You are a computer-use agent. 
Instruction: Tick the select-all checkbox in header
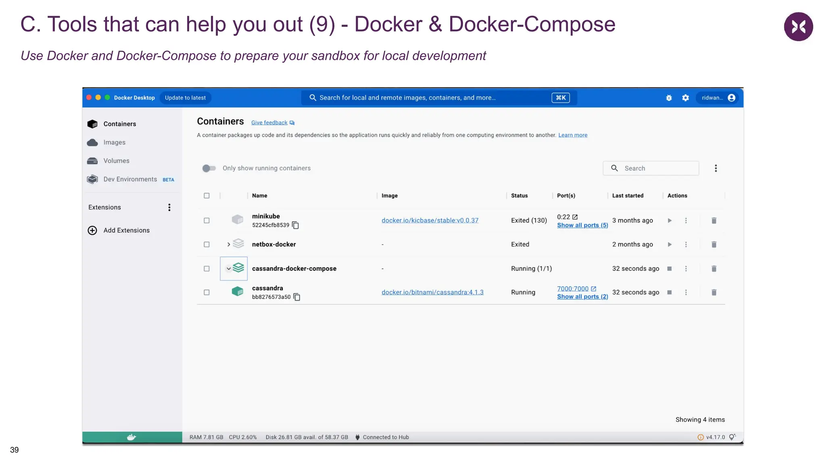coord(206,196)
